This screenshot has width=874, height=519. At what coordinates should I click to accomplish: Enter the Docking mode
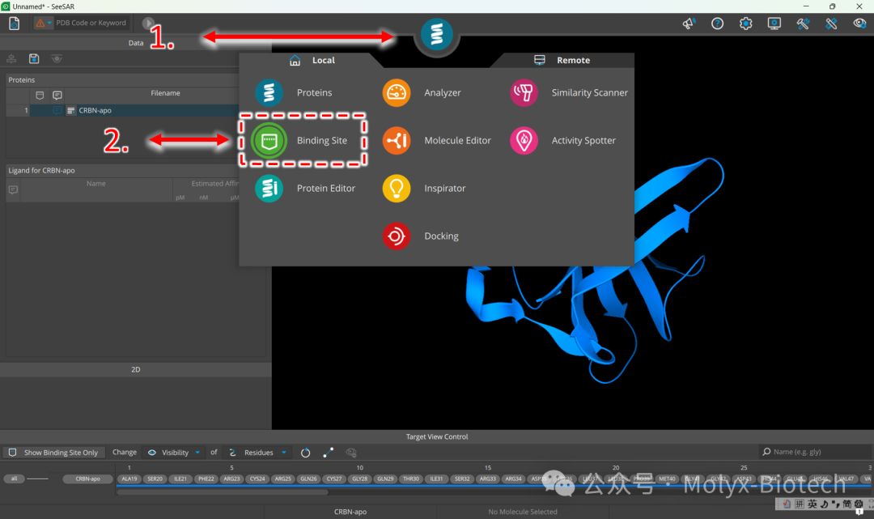[x=421, y=236]
